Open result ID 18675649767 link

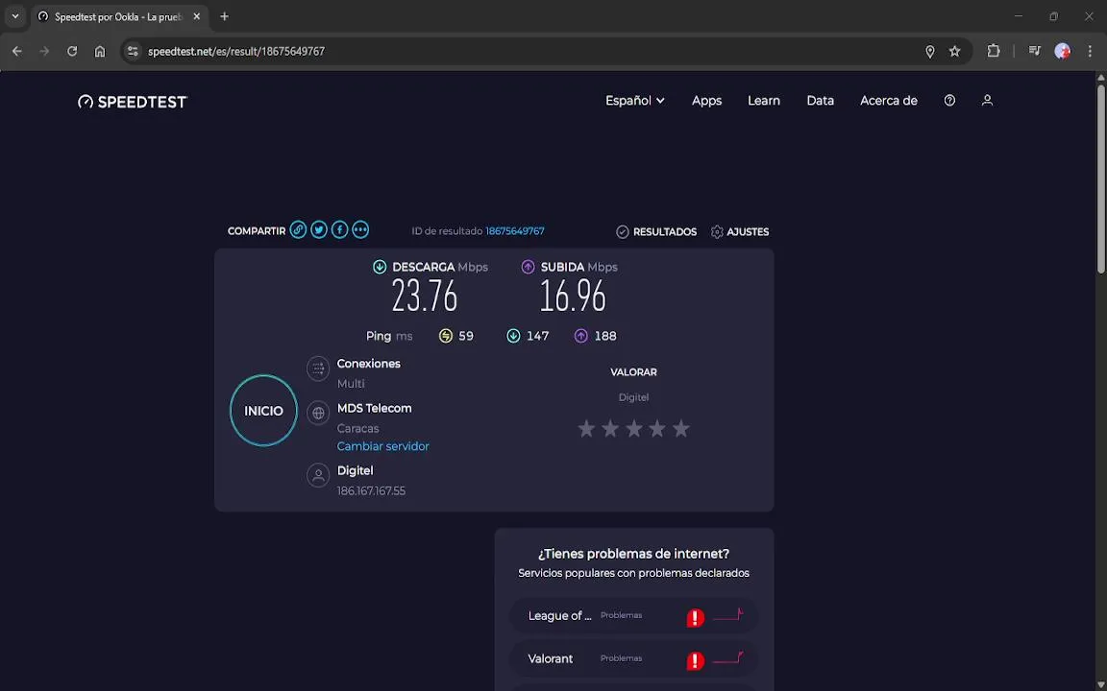tap(515, 230)
